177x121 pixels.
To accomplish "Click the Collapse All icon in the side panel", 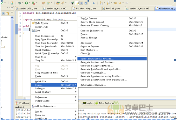I will point(3,13).
